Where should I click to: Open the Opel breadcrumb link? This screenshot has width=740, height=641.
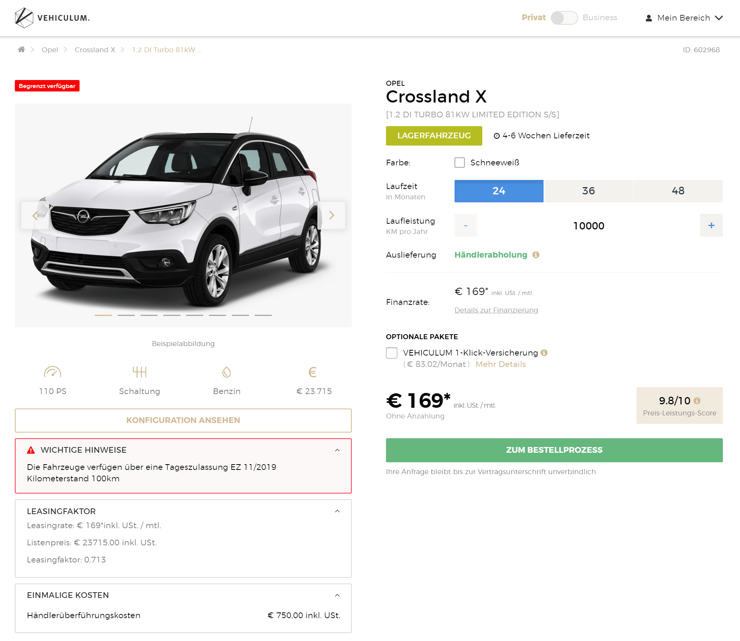[50, 50]
